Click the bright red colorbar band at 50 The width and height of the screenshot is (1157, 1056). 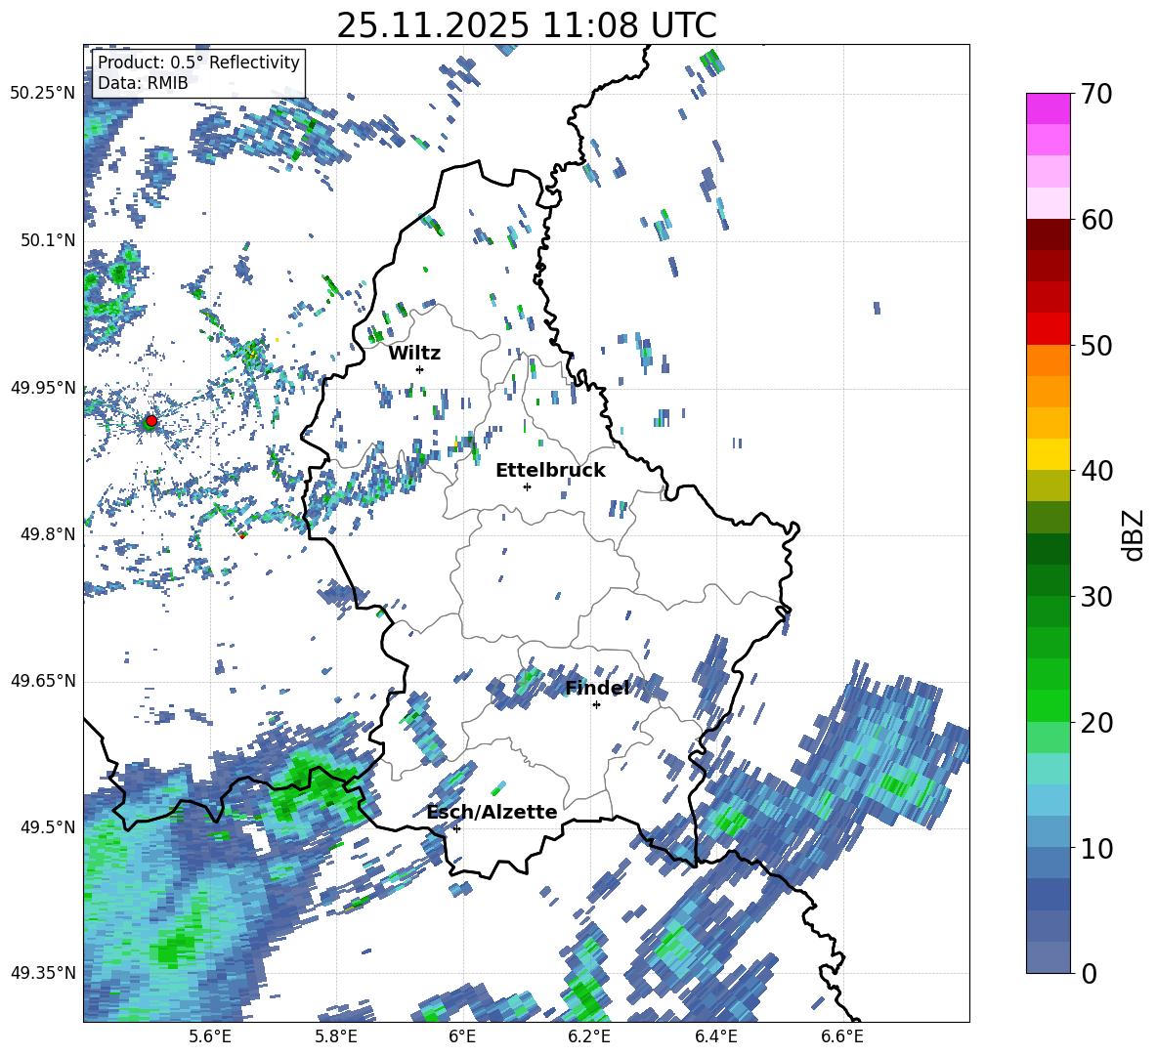tap(1048, 329)
